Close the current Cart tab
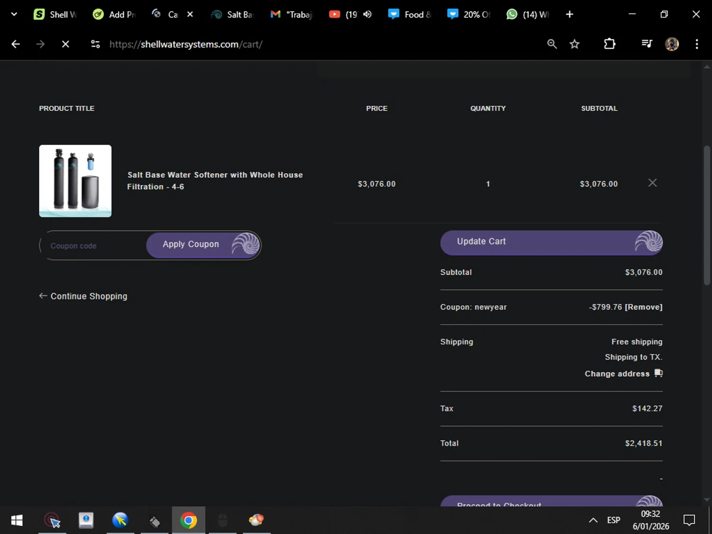 (190, 14)
